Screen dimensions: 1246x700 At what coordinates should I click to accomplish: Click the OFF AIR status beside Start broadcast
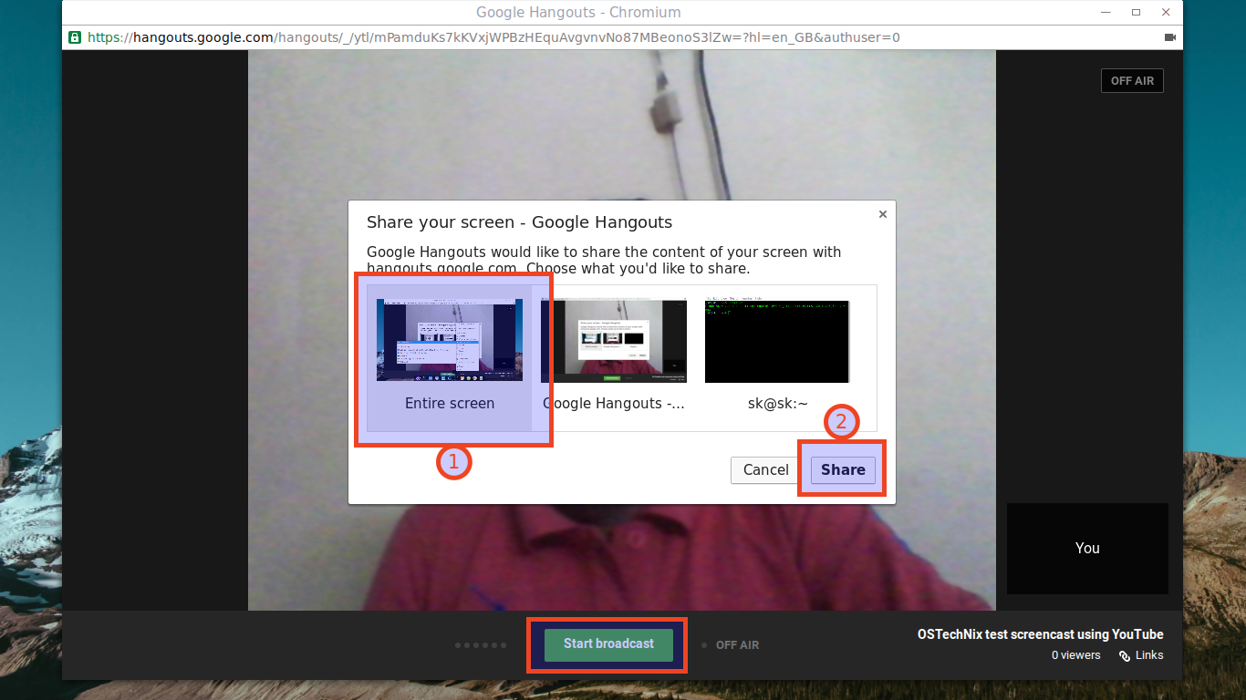[x=737, y=645]
